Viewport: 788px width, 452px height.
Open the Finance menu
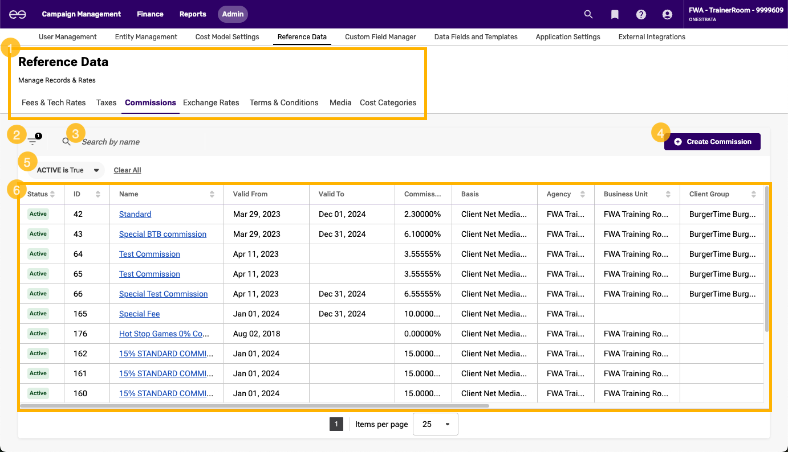pyautogui.click(x=150, y=14)
